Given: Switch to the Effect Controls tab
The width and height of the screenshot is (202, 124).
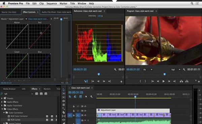Looking at the screenshot, I should click(x=29, y=12).
